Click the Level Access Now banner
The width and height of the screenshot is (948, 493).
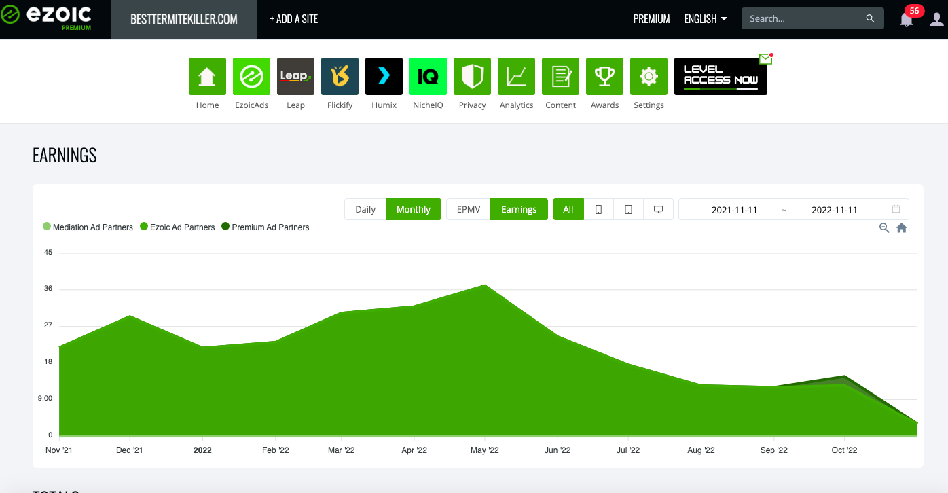(x=721, y=76)
